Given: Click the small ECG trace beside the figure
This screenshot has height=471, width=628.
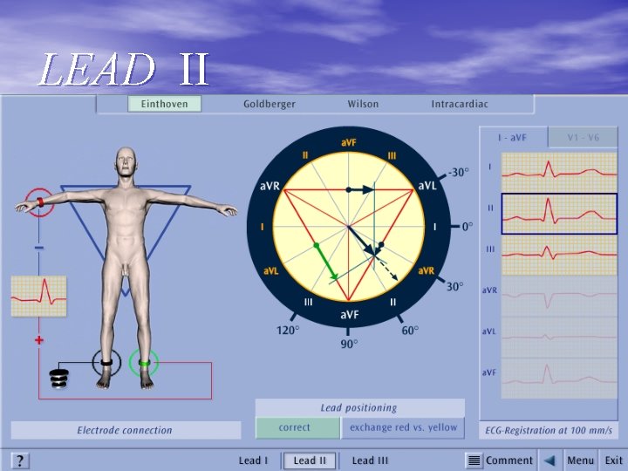Looking at the screenshot, I should [39, 296].
